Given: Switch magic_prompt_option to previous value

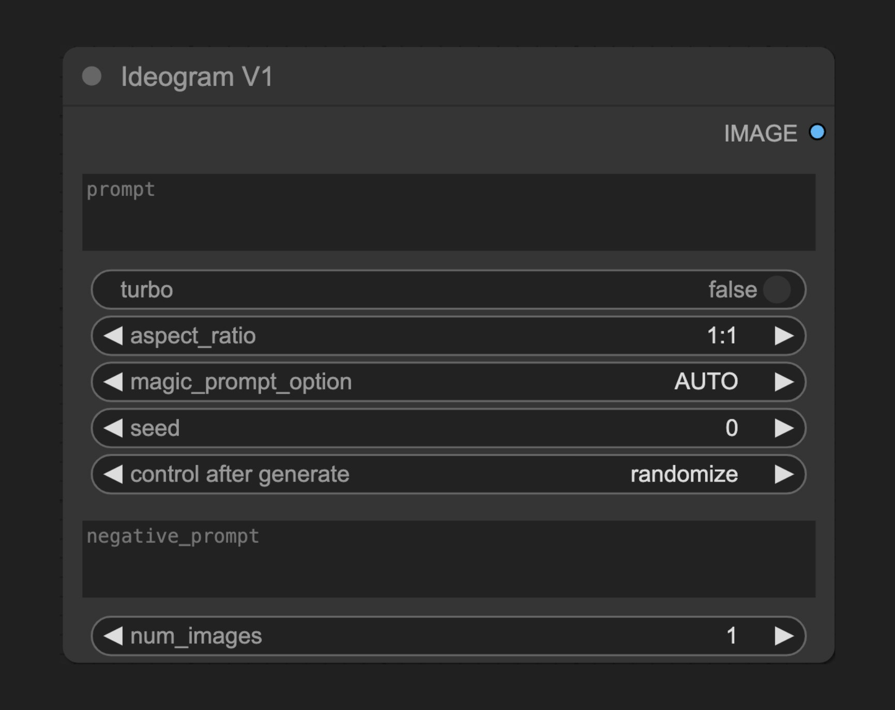Looking at the screenshot, I should click(113, 382).
